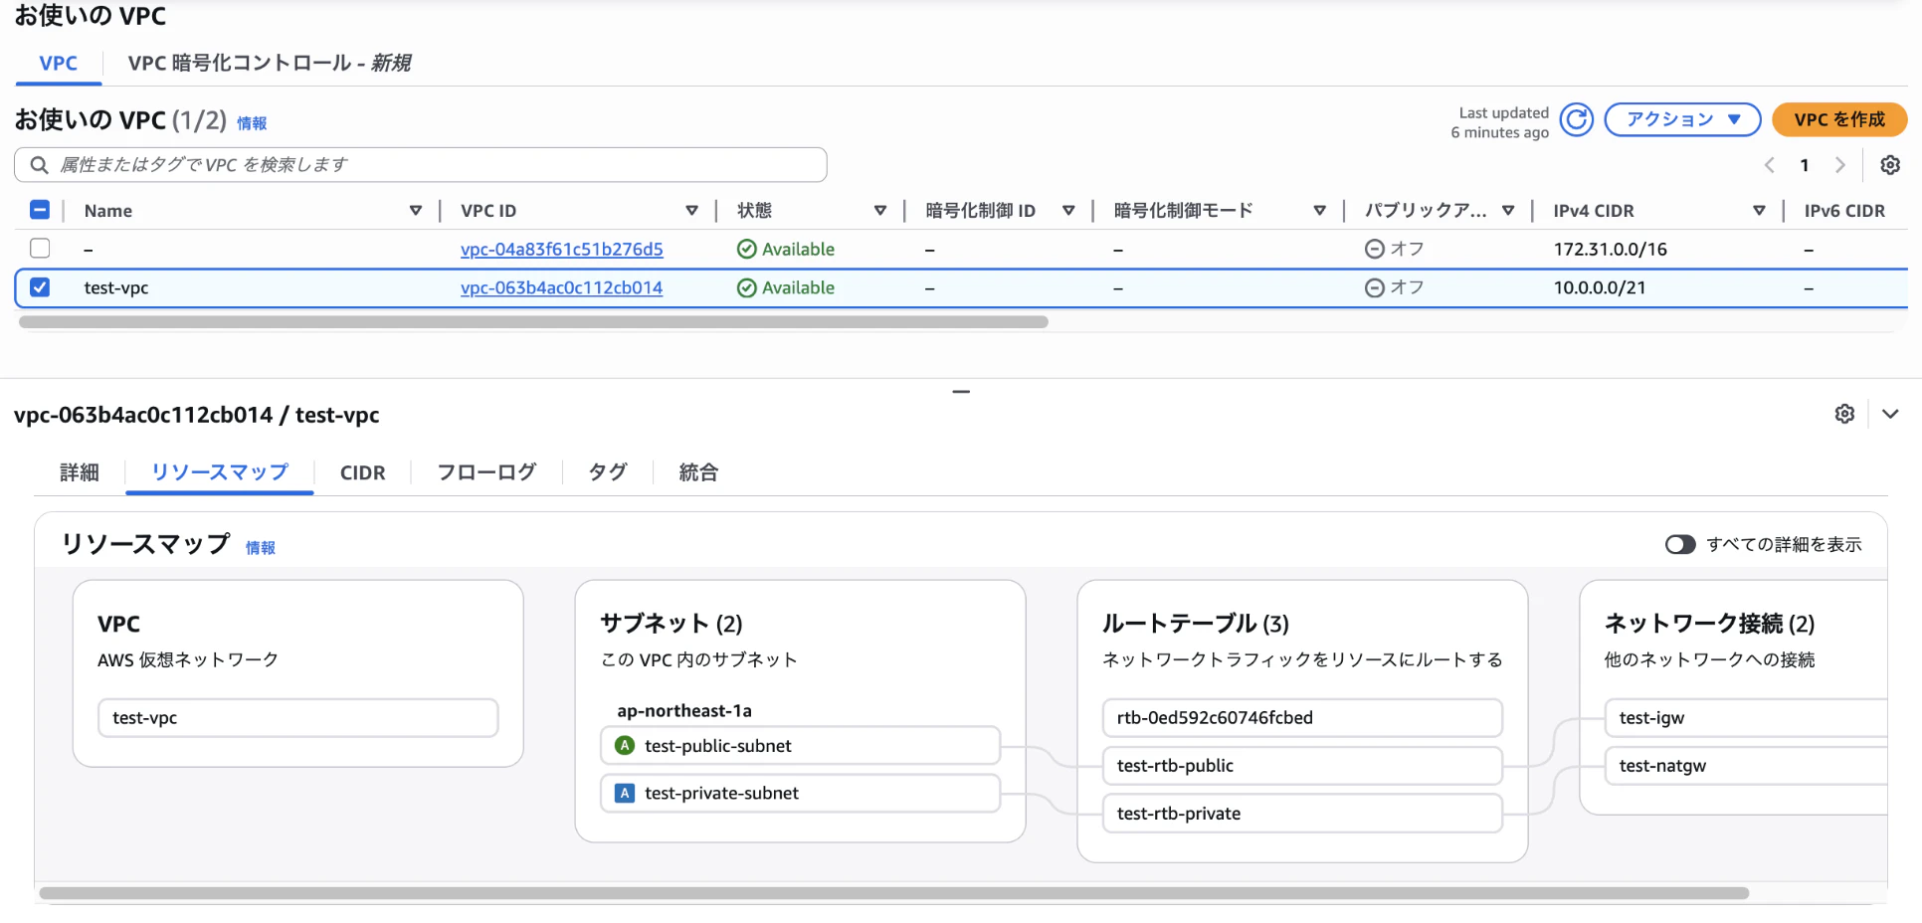This screenshot has width=1922, height=923.
Task: Sort by encryption control ID arrow
Action: pos(1068,211)
